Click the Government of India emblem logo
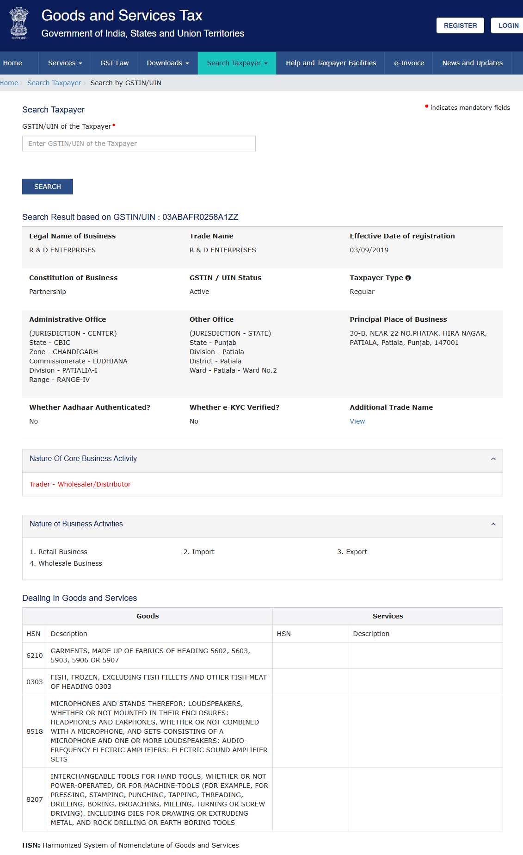 pos(19,23)
